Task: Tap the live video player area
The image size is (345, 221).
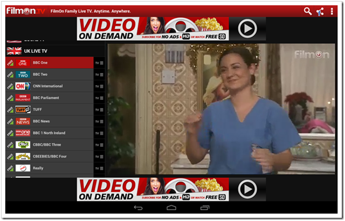Action: (x=222, y=109)
